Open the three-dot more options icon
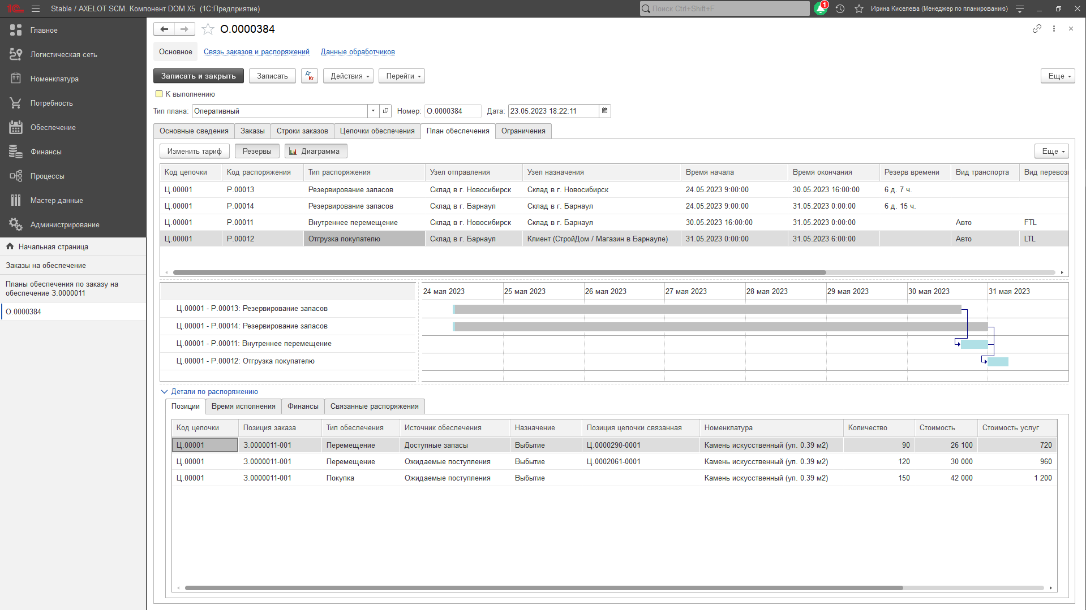The height and width of the screenshot is (610, 1086). coord(1054,28)
